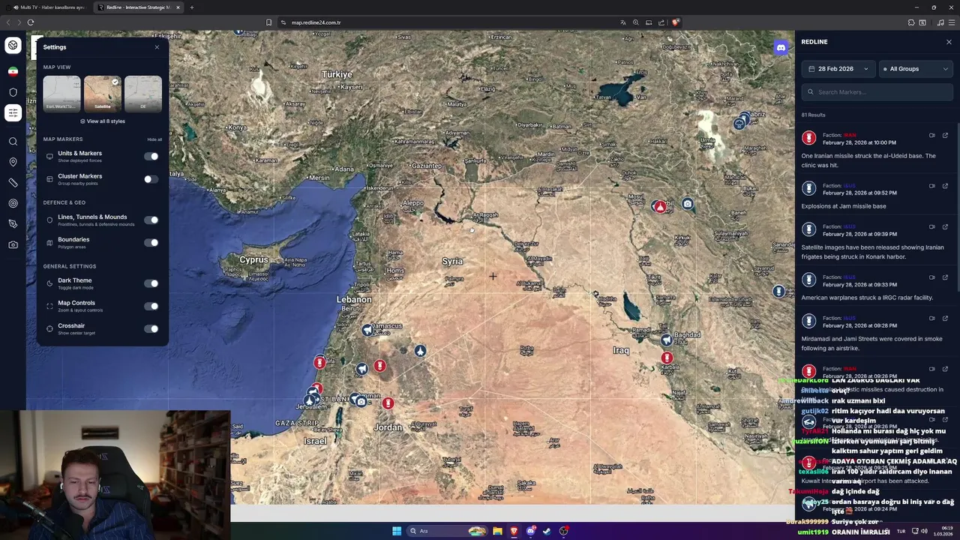Click the Search Markers input field
The height and width of the screenshot is (540, 960).
coord(877,92)
